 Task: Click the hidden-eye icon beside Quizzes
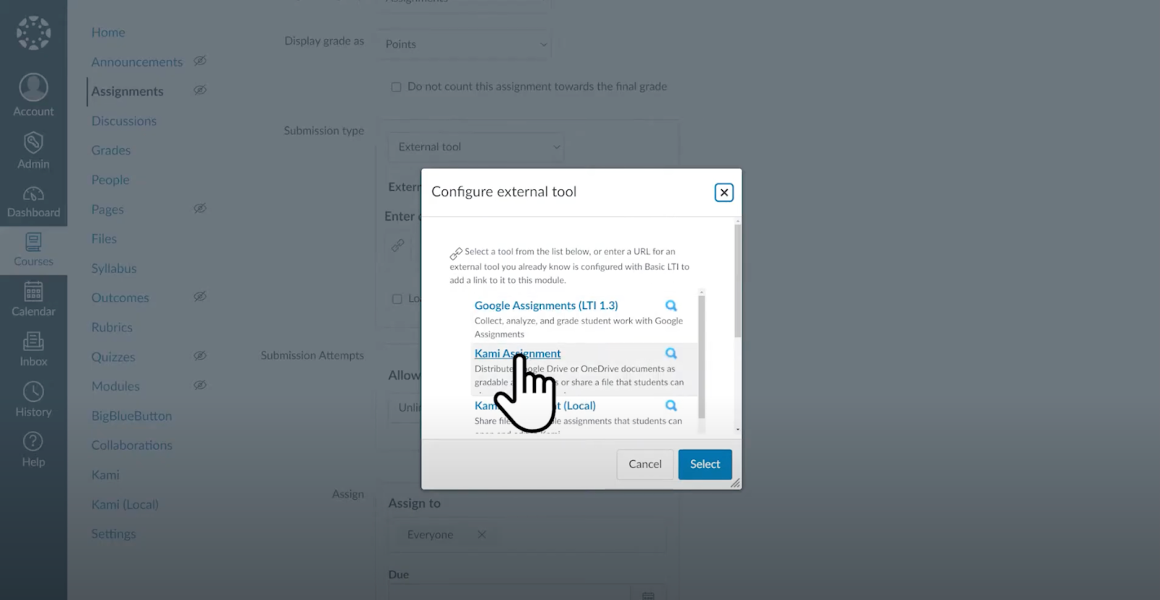coord(200,356)
